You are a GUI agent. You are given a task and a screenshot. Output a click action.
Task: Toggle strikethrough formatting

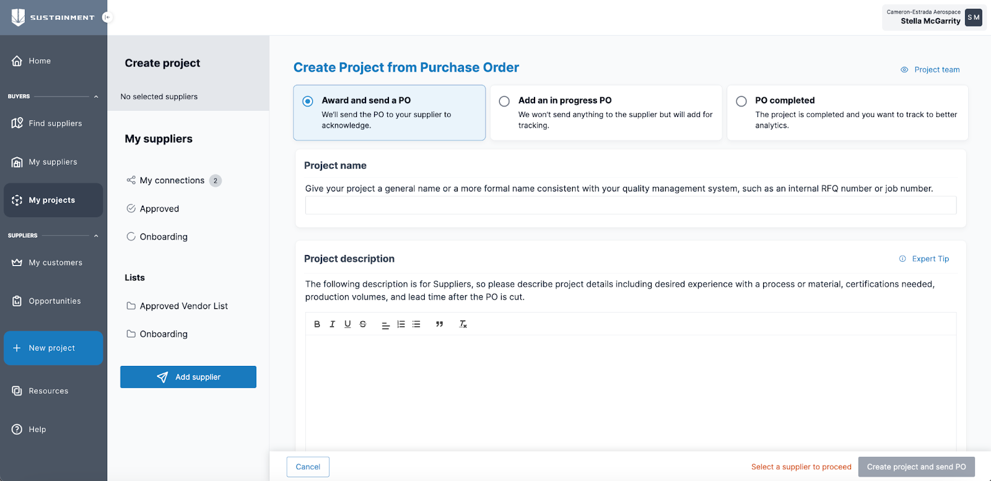(x=363, y=324)
